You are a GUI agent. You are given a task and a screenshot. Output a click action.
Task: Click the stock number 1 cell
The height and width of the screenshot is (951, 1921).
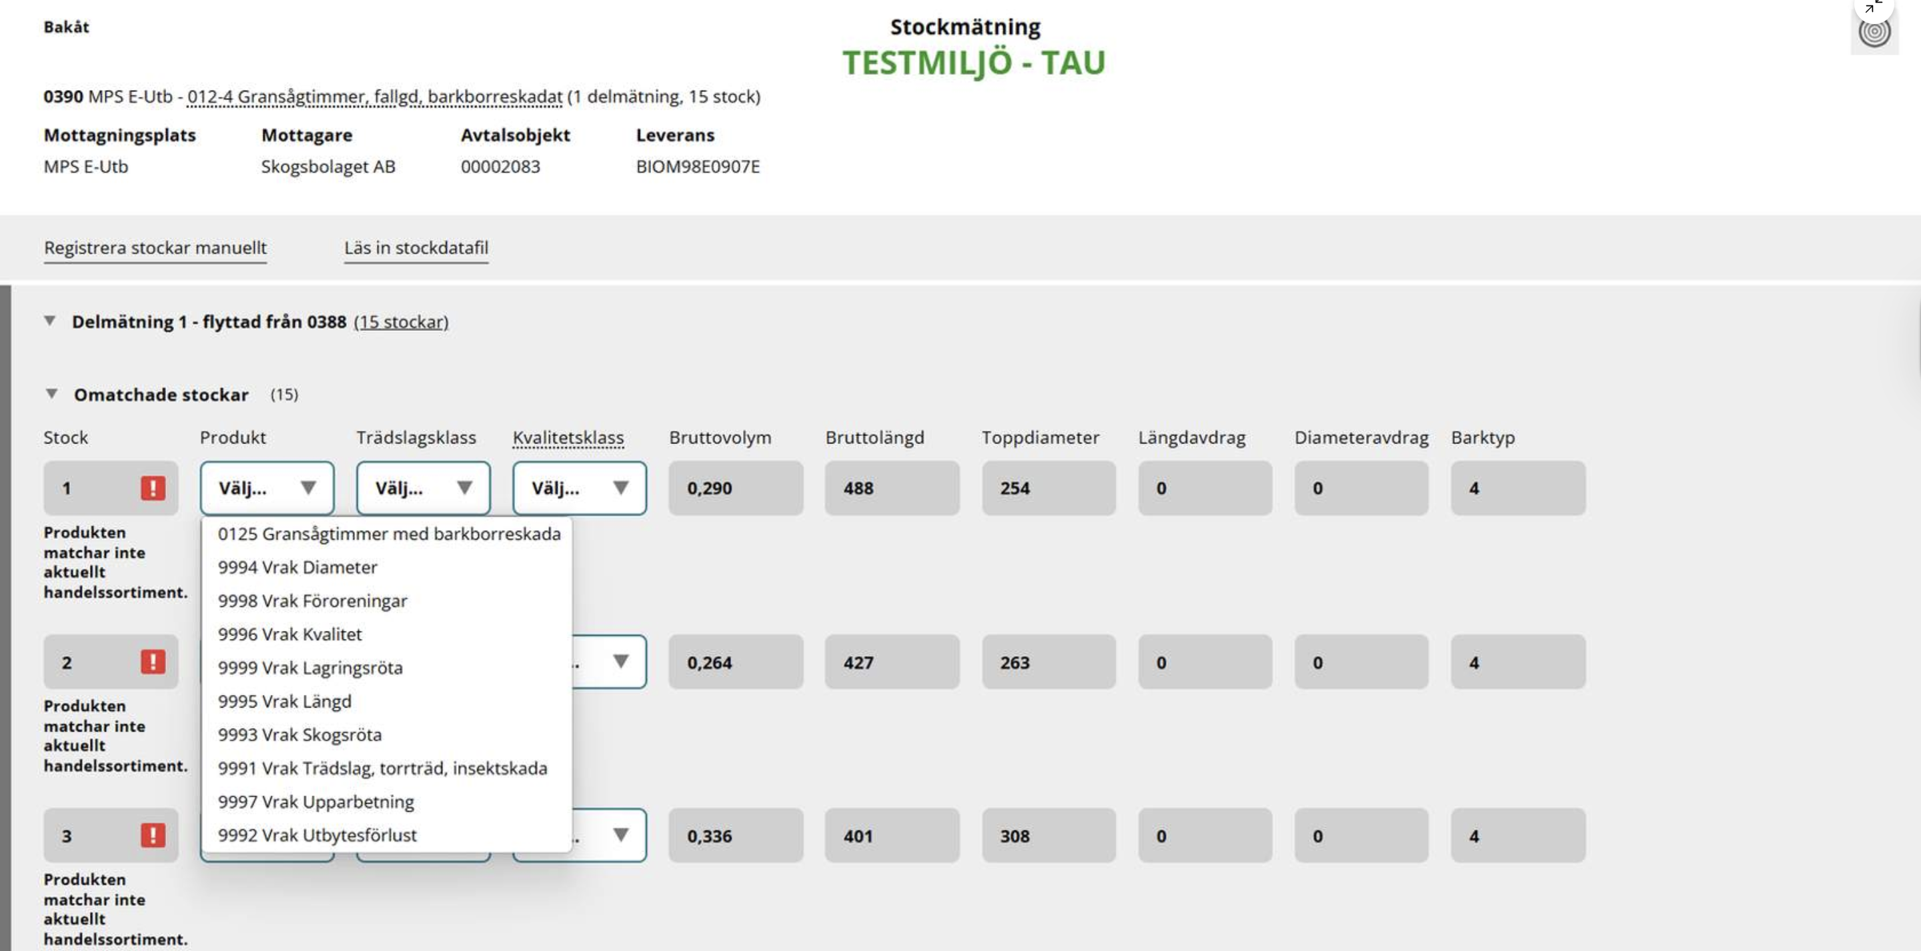click(x=110, y=488)
